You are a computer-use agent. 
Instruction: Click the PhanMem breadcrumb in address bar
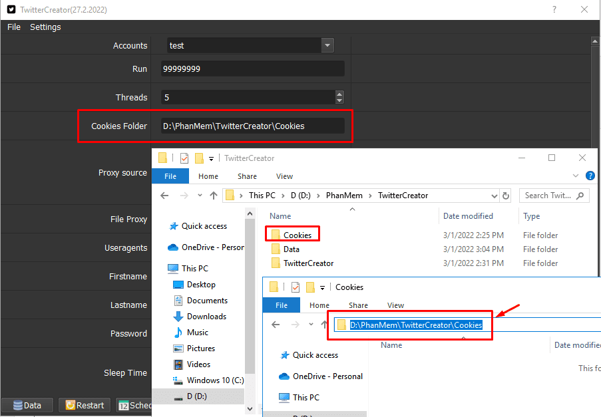[344, 196]
